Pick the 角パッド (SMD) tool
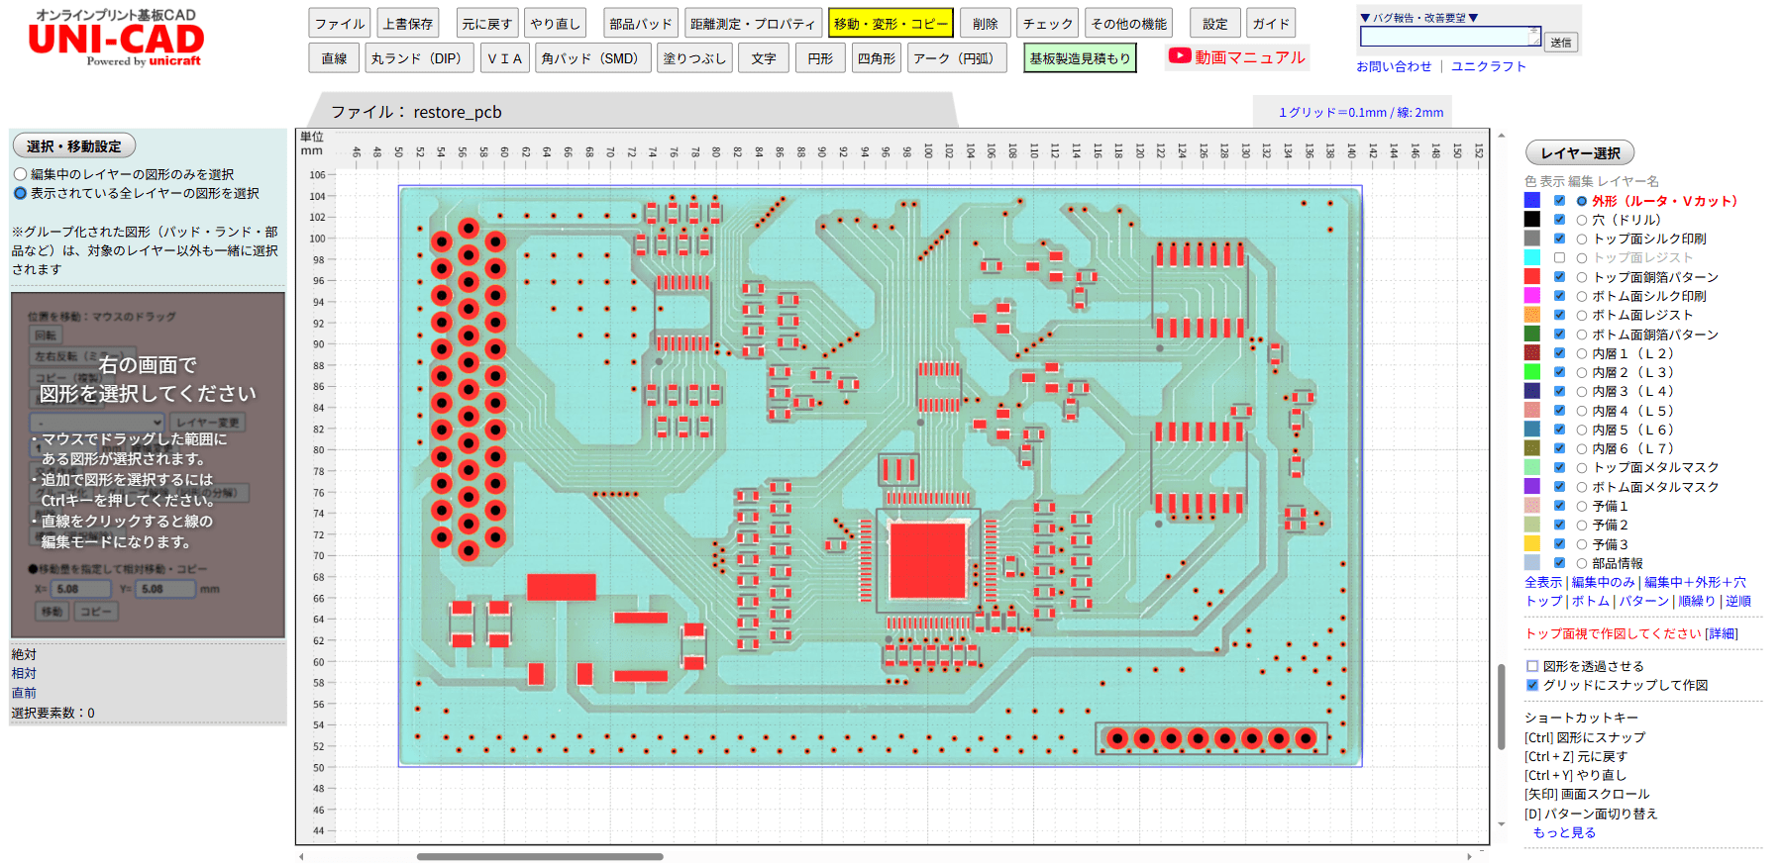The height and width of the screenshot is (865, 1783). tap(591, 58)
